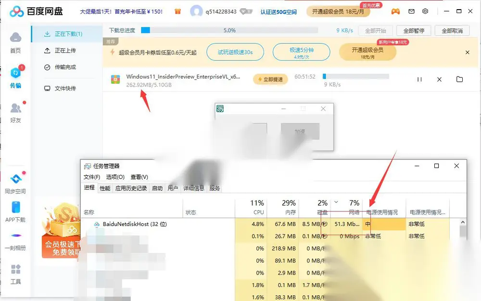Click 试玩送极速30s button
The height and width of the screenshot is (301, 481).
pos(235,52)
